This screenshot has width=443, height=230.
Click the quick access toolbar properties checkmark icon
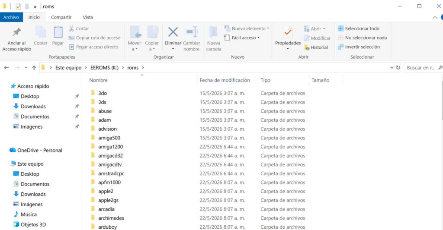tap(18, 6)
